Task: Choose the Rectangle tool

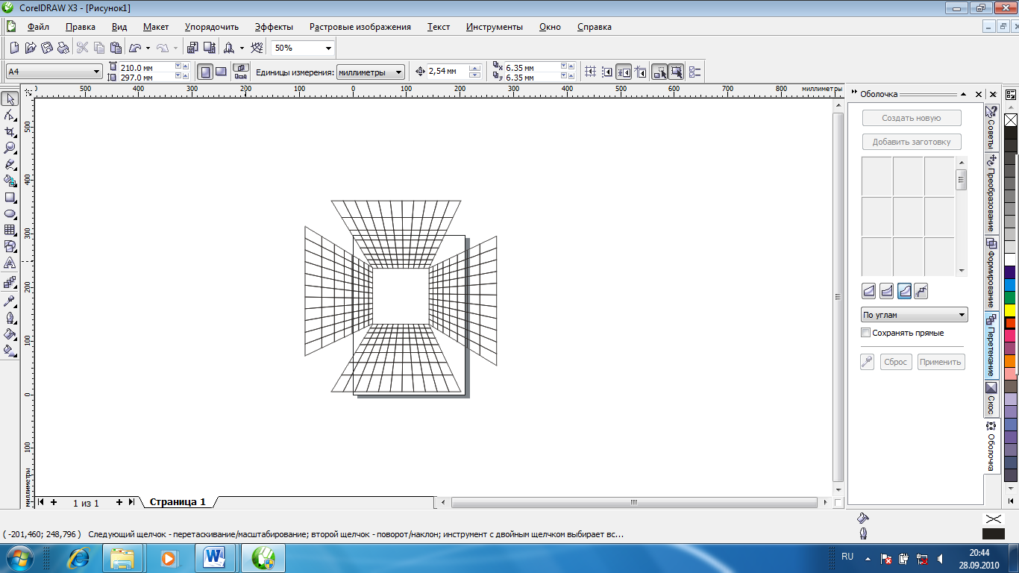Action: 10,198
